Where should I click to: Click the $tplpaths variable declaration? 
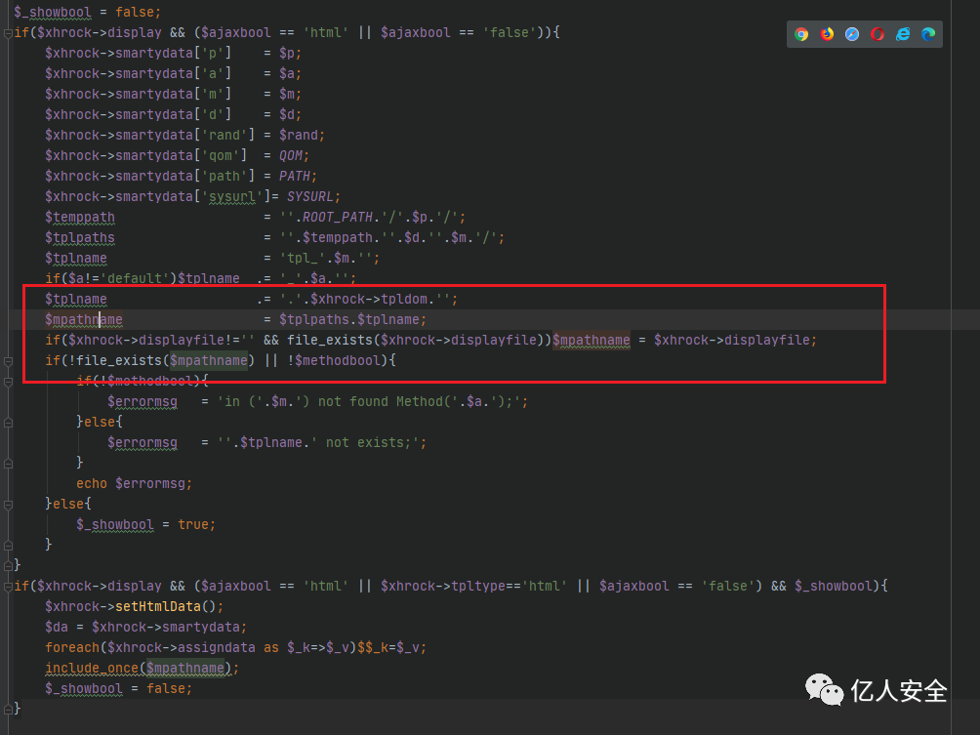click(80, 238)
